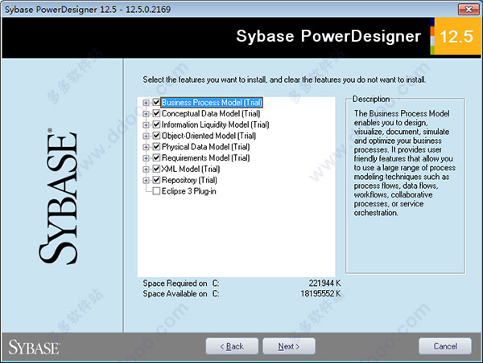
Task: Close the PowerDesigner installer window
Action: (x=469, y=9)
